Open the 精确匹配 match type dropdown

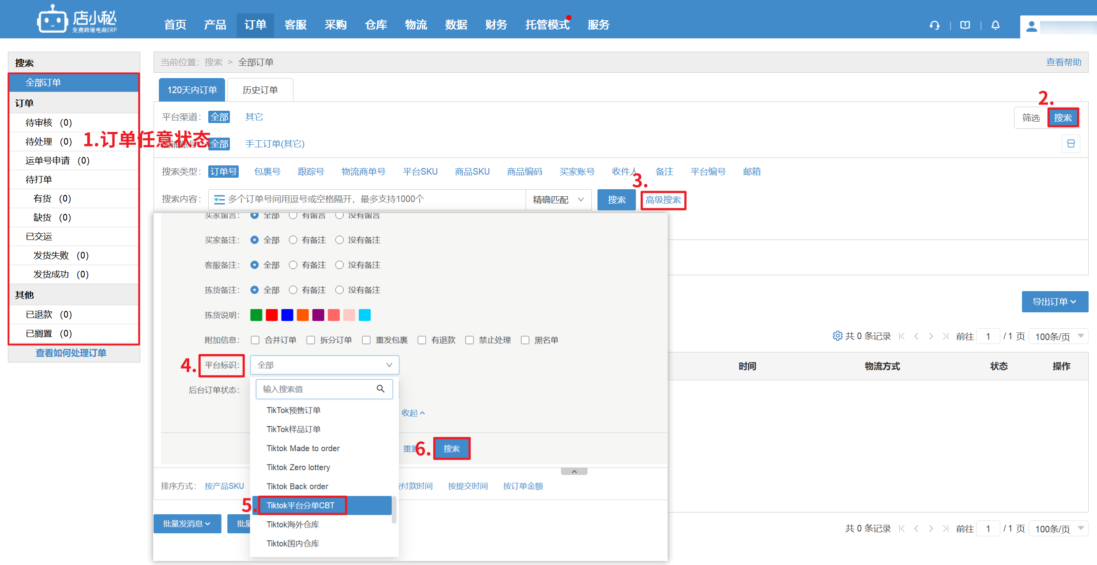click(558, 200)
